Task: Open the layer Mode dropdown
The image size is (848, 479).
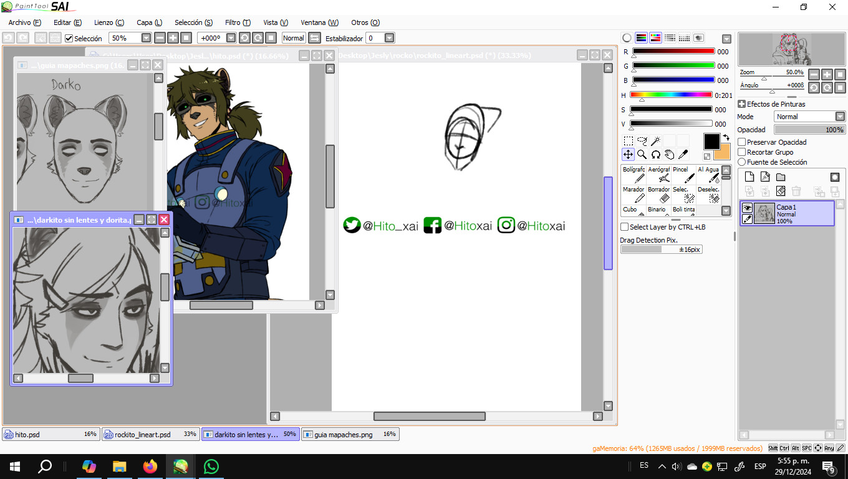Action: 840,117
